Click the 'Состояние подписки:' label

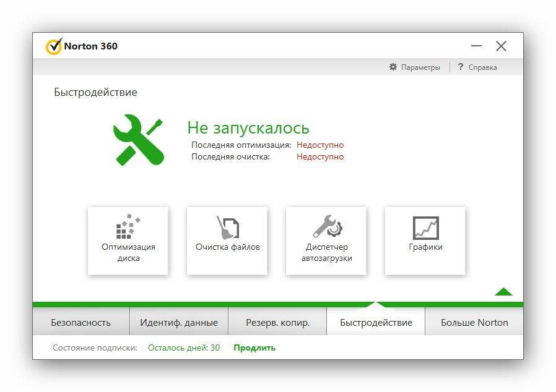[x=95, y=347]
